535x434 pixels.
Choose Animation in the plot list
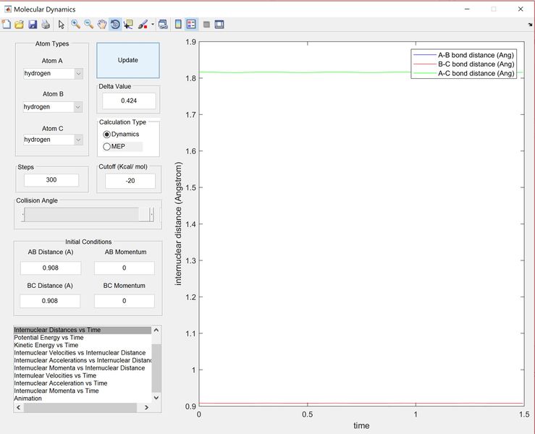28,399
